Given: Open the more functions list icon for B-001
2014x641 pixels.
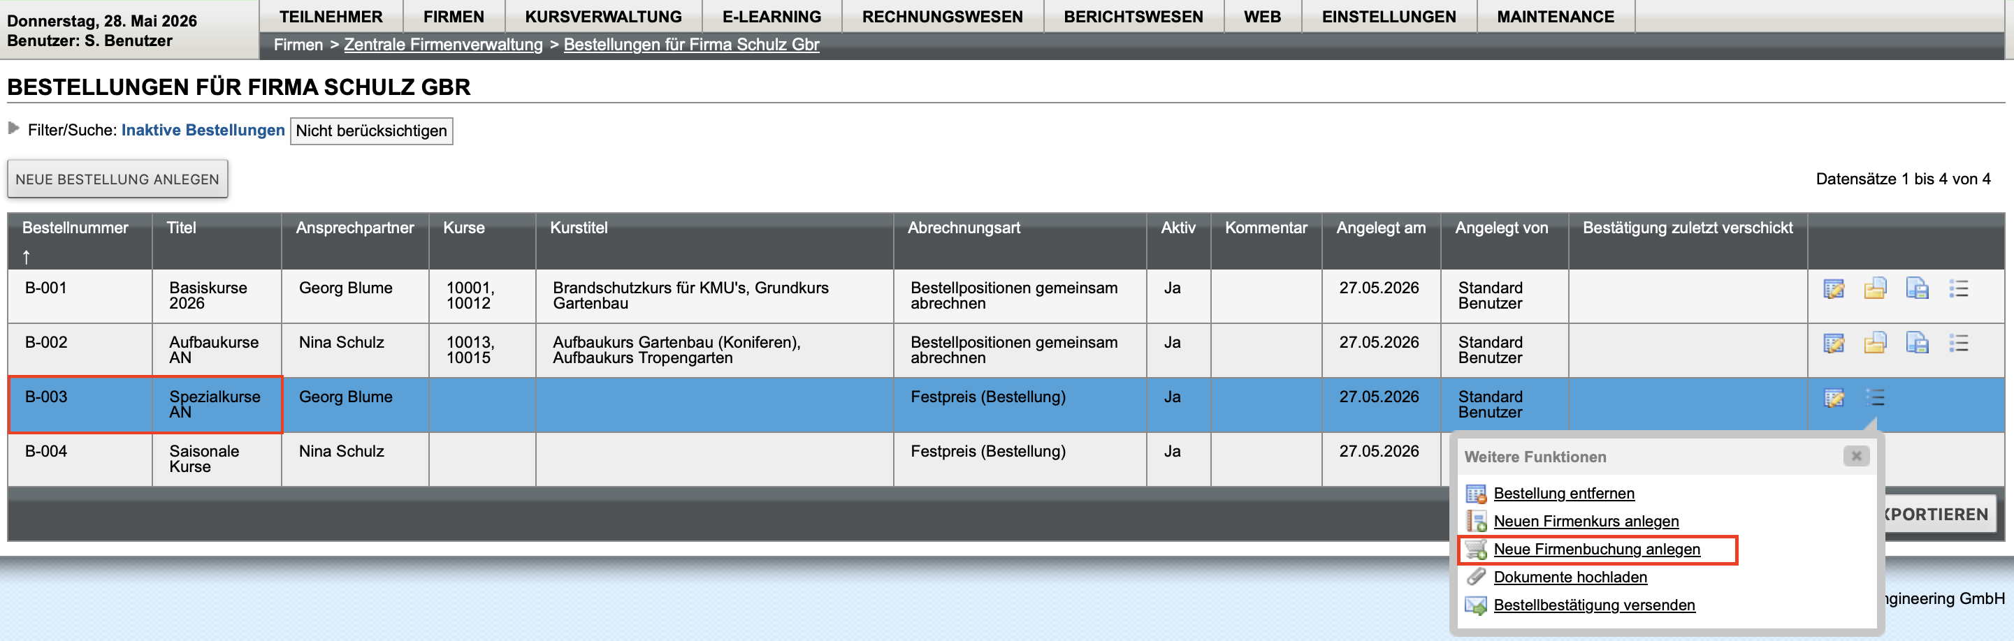Looking at the screenshot, I should pyautogui.click(x=1959, y=289).
